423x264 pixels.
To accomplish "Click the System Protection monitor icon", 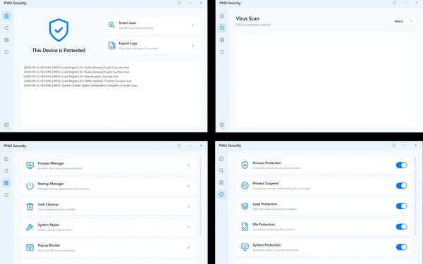I will (x=245, y=247).
